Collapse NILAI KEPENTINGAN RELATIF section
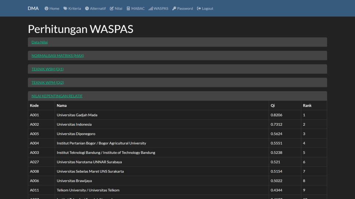The height and width of the screenshot is (199, 355). pos(57,96)
